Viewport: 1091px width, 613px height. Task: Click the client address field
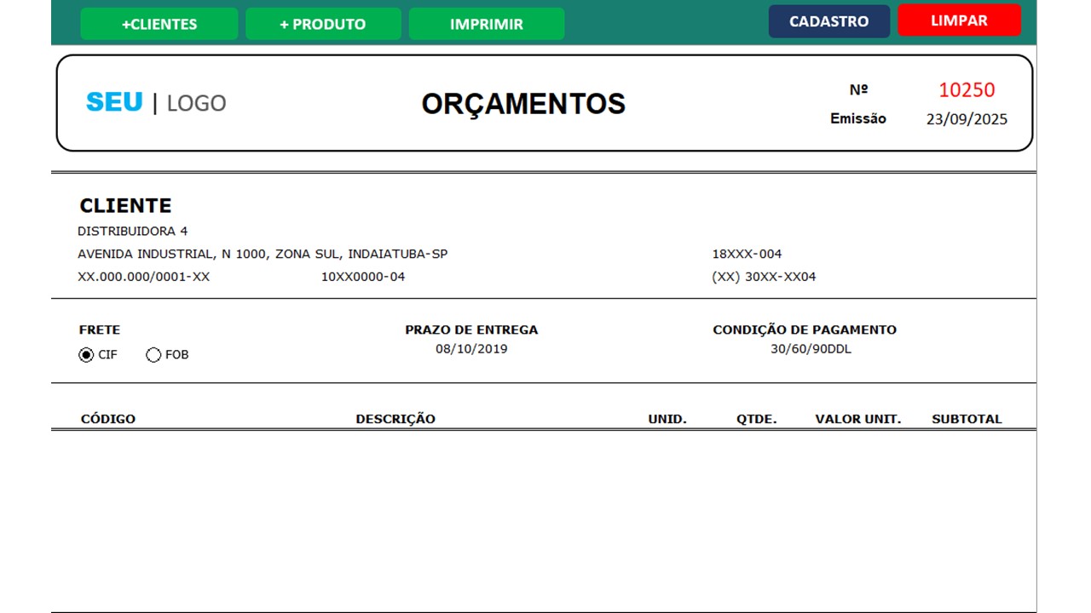pos(263,254)
